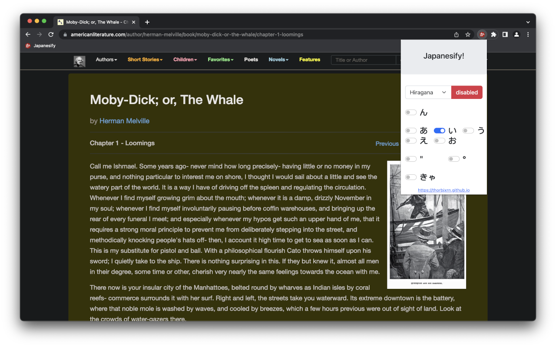Enable the う character toggle
The height and width of the screenshot is (347, 556).
[468, 131]
